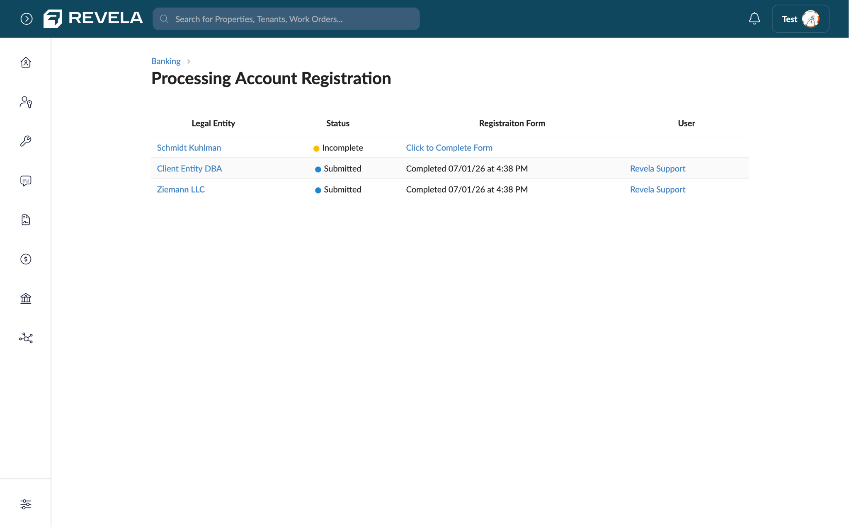Open the Accounting dollar-circle sidebar icon
849x527 pixels.
pyautogui.click(x=26, y=259)
